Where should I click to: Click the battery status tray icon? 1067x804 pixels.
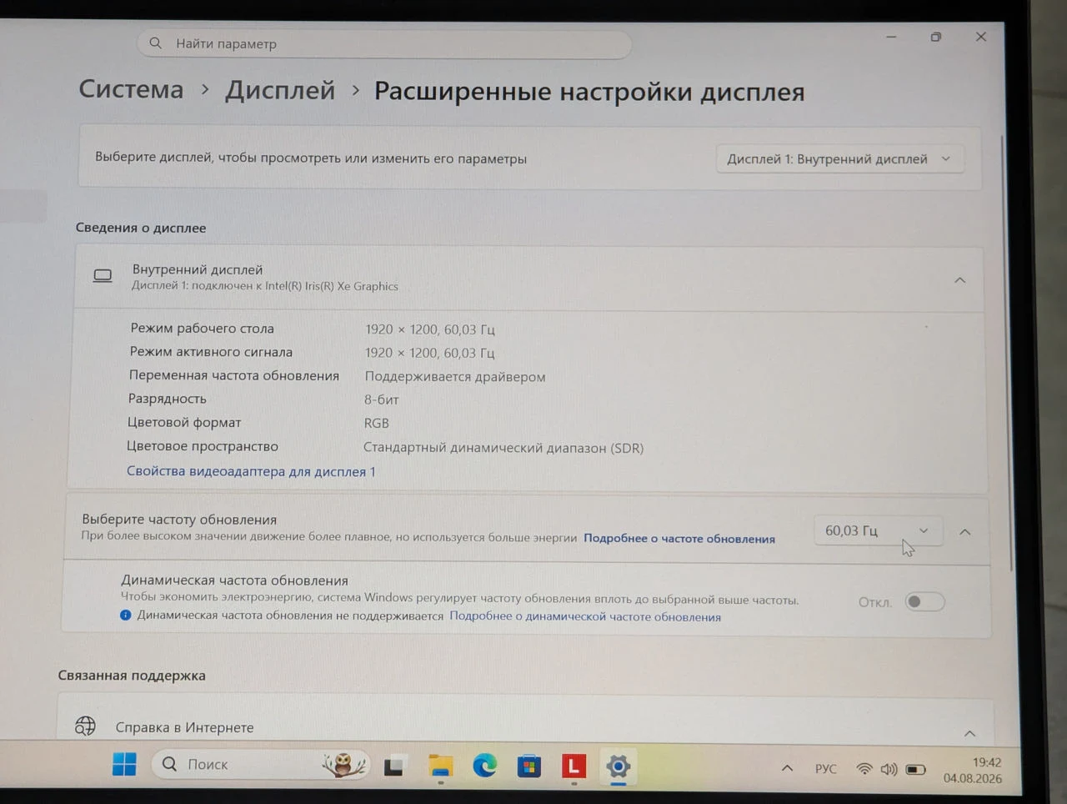(x=916, y=769)
